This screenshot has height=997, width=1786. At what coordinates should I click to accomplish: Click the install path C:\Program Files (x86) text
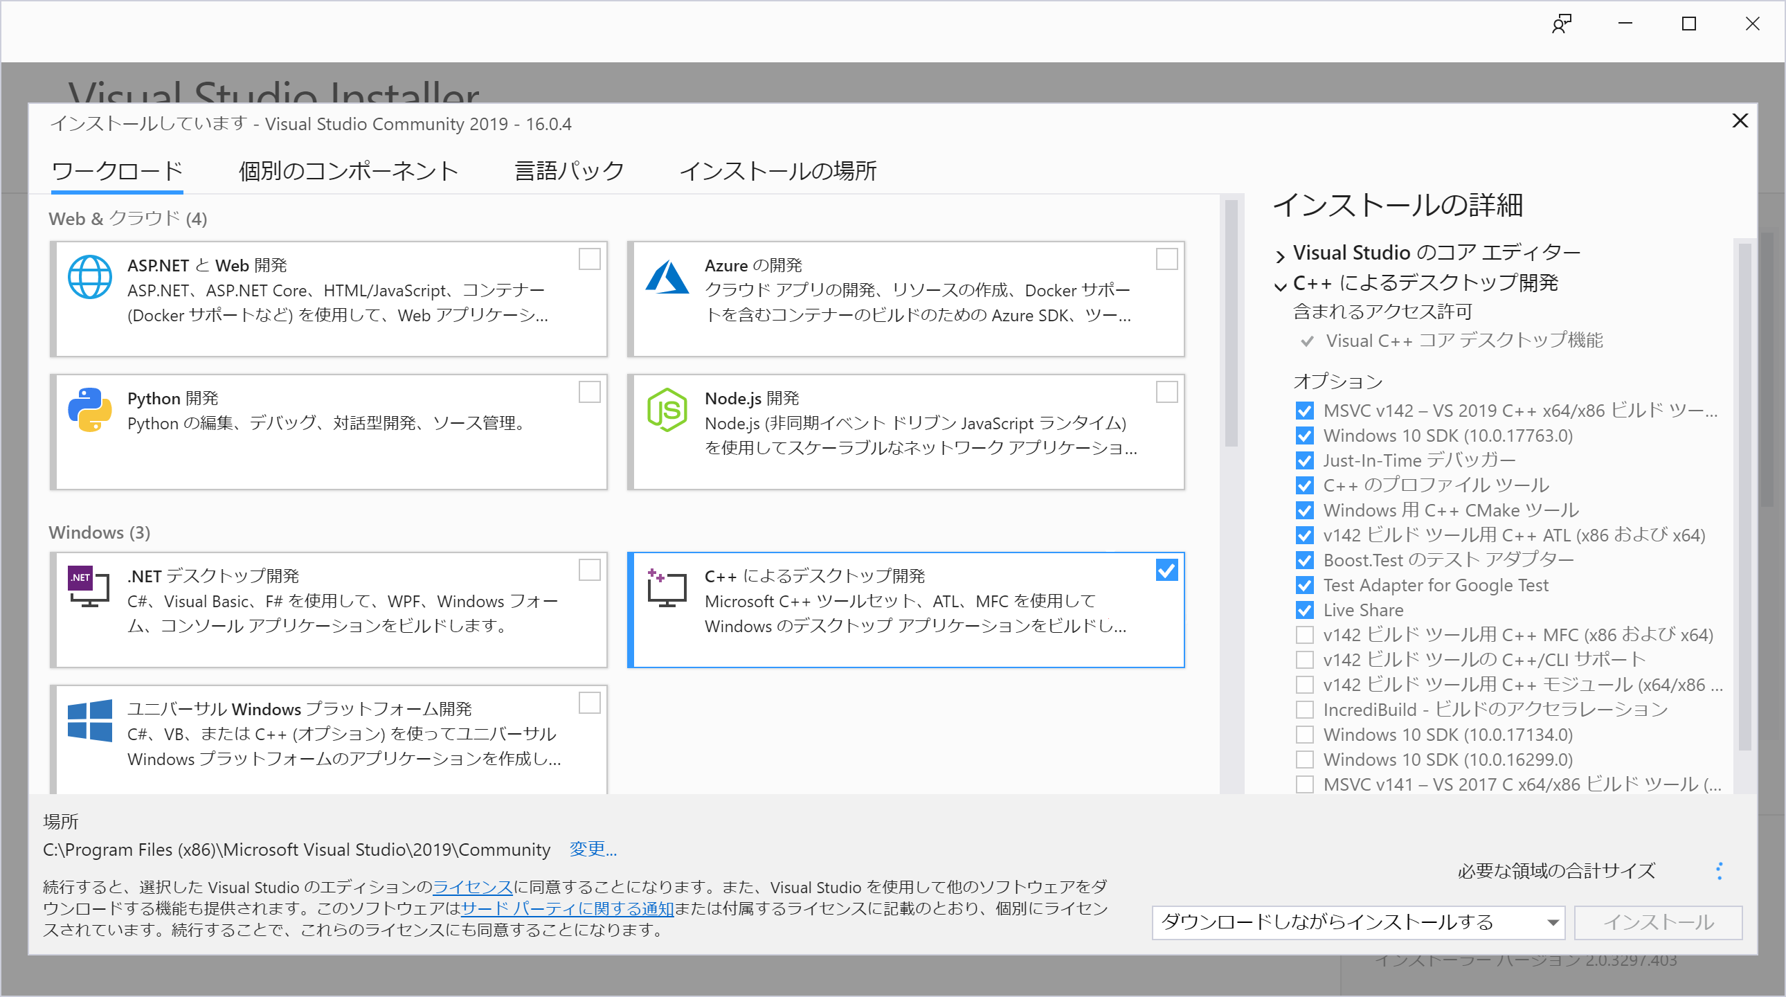[297, 850]
